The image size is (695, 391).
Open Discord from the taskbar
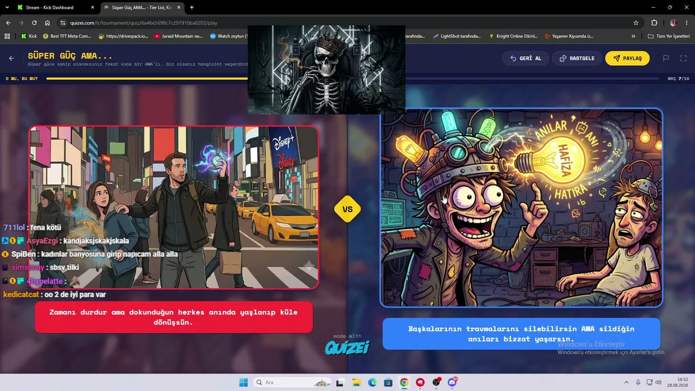click(452, 382)
